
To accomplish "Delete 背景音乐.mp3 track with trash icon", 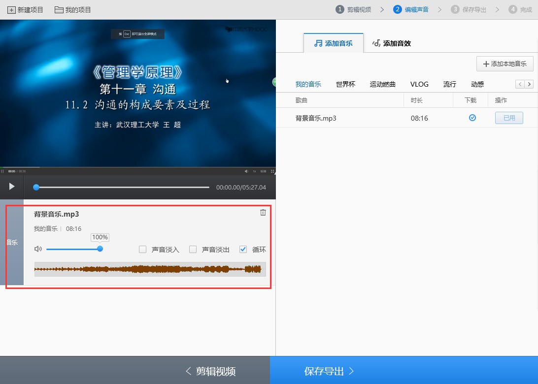I will coord(263,213).
